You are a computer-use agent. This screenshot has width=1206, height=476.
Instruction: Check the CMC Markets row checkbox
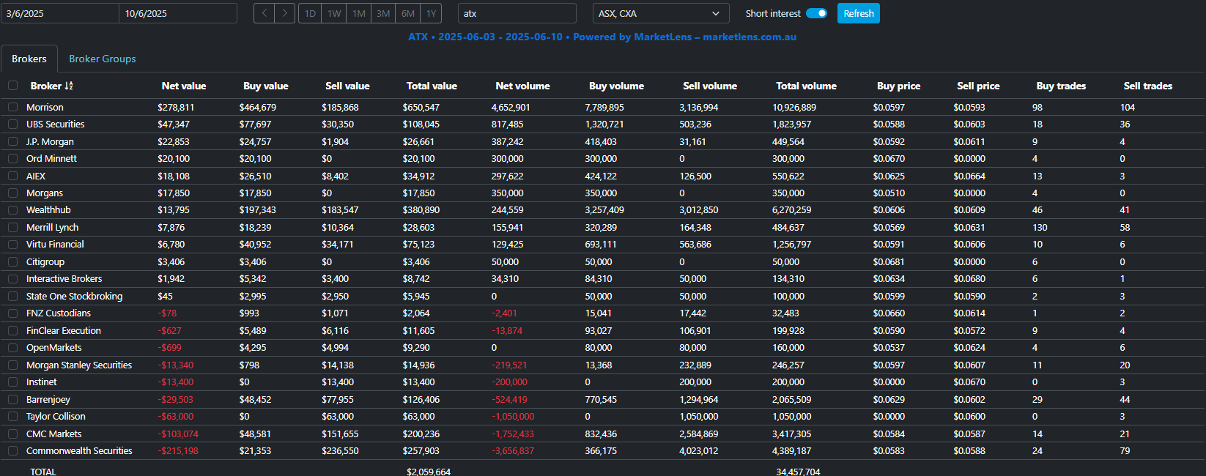tap(12, 434)
